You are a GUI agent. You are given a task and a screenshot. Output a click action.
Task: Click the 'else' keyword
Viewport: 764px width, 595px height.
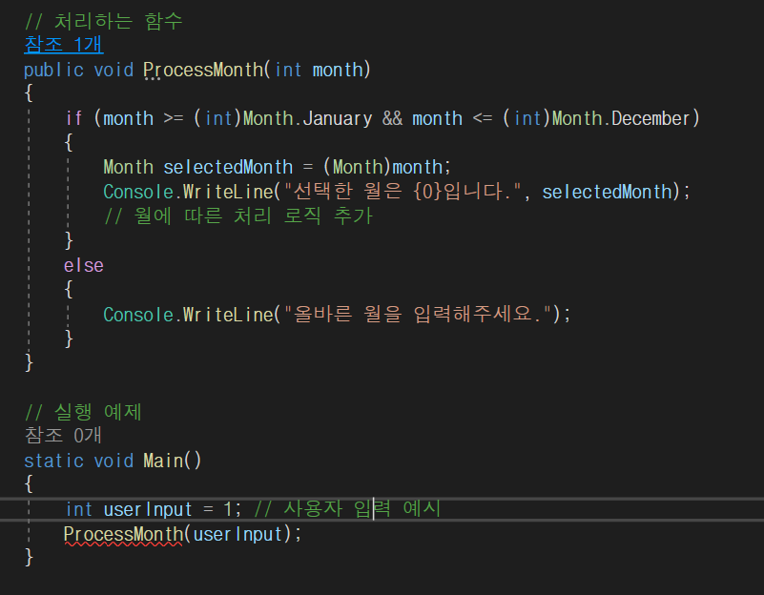click(x=84, y=266)
